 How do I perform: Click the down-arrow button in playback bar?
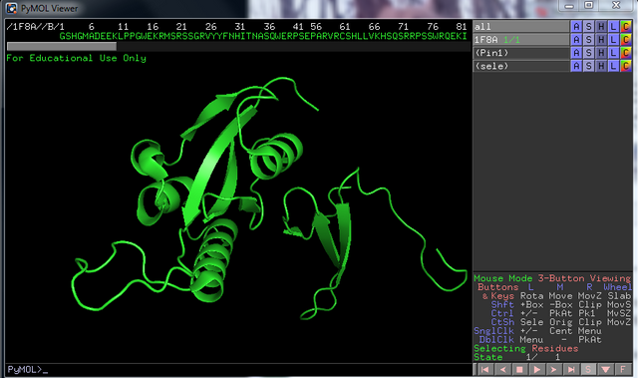pyautogui.click(x=606, y=369)
